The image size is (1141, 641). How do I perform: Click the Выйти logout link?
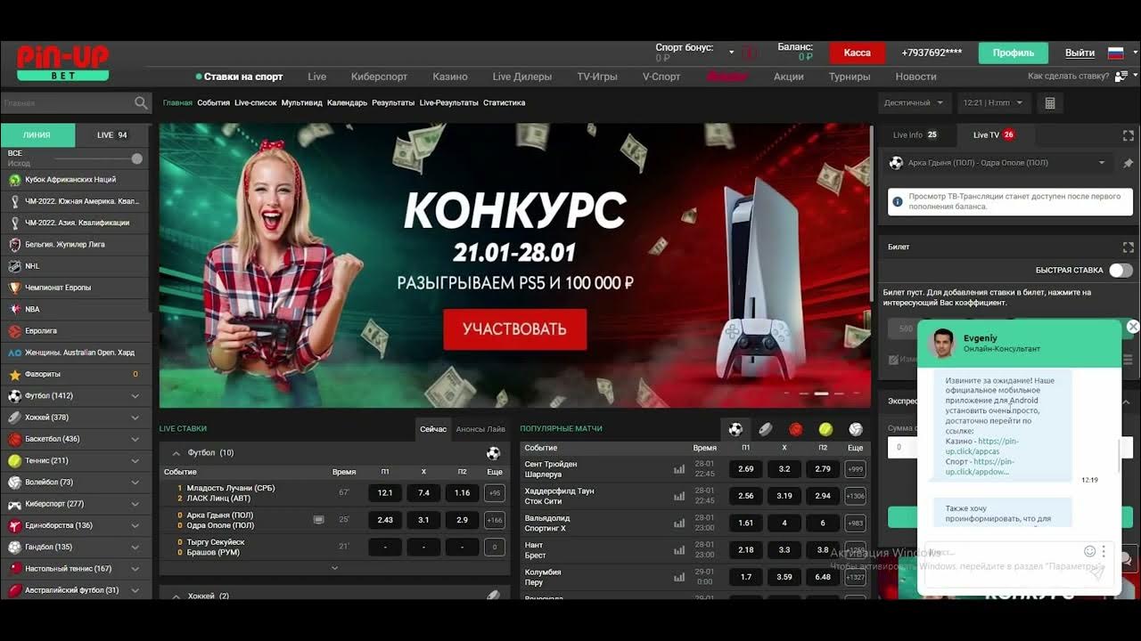[1080, 53]
